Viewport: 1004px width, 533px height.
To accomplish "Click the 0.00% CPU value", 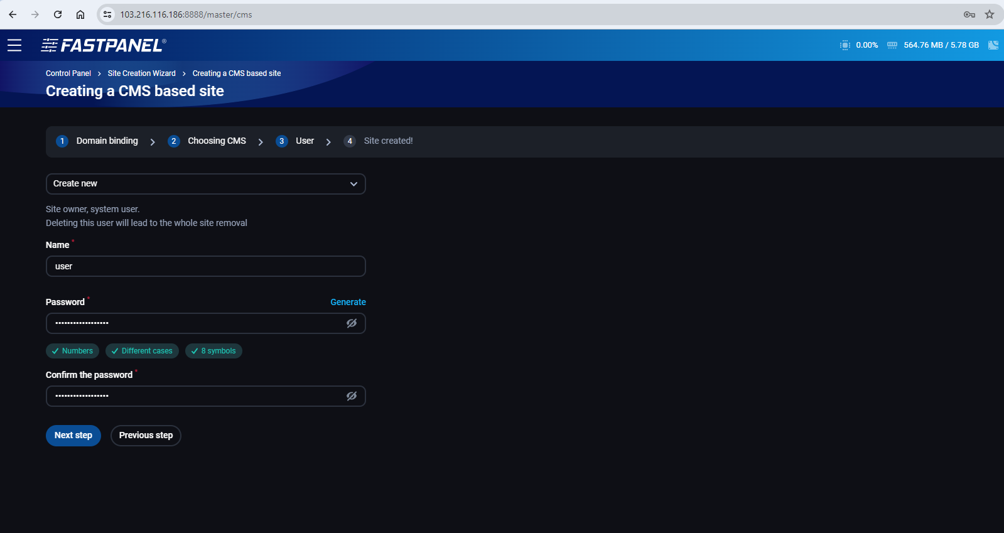I will click(866, 45).
